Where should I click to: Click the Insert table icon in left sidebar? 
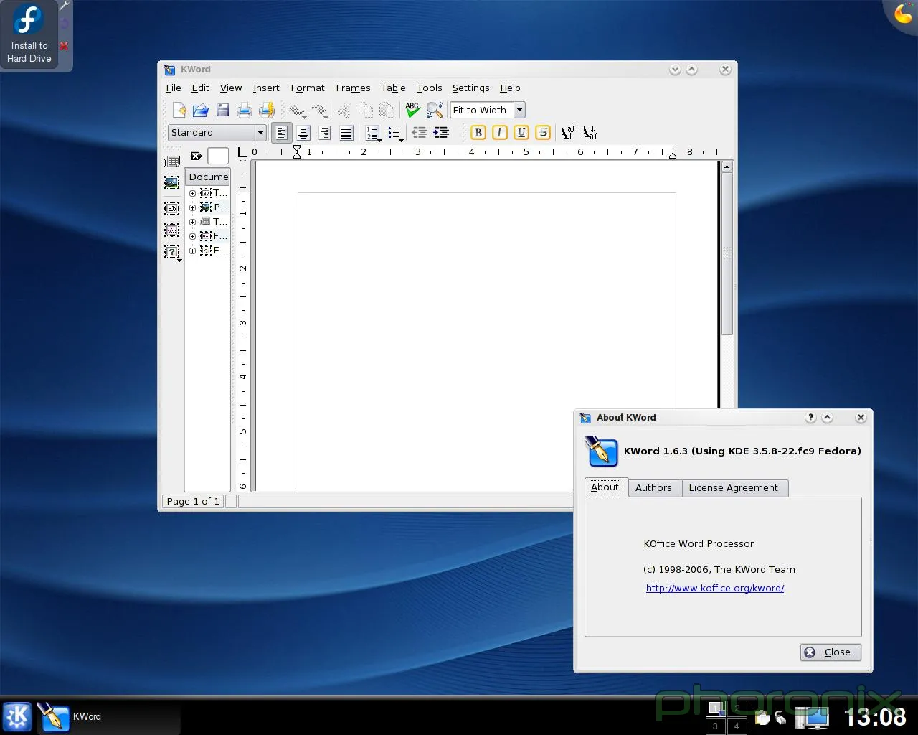pos(172,161)
